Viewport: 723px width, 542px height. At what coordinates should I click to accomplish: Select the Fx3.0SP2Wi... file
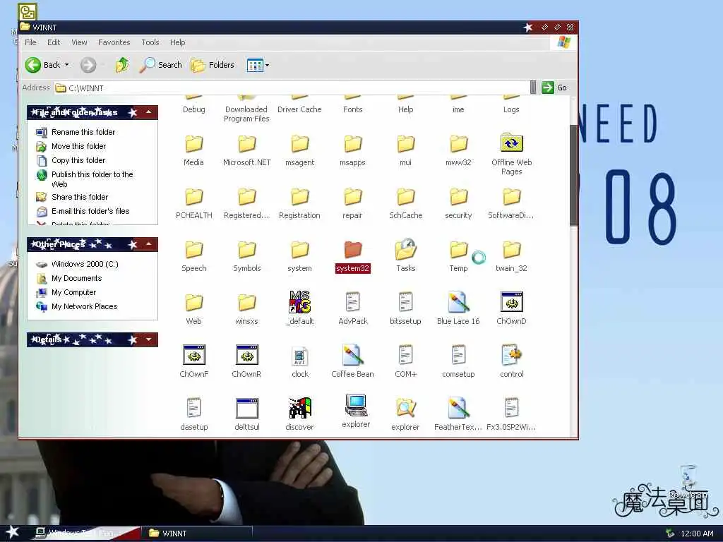point(511,414)
